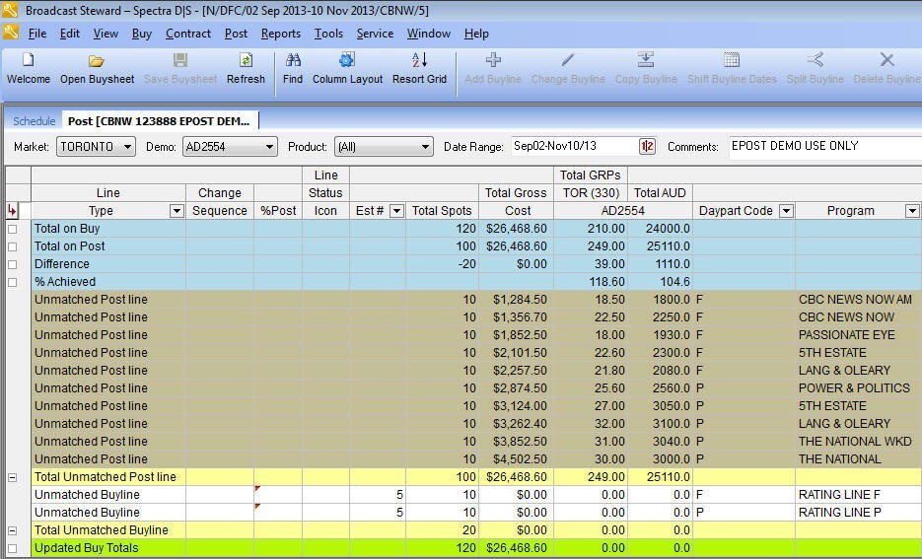
Task: Collapse the Total Unmatched Post line group
Action: tap(13, 478)
